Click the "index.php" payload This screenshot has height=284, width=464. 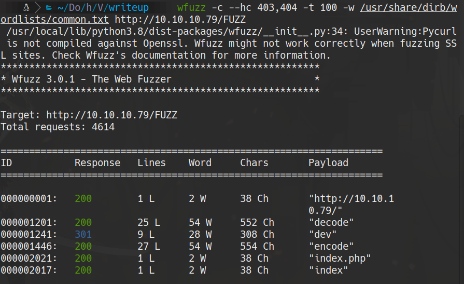click(340, 258)
